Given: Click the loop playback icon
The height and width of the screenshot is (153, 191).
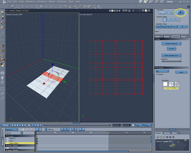Looking at the screenshot, I should tap(29, 125).
